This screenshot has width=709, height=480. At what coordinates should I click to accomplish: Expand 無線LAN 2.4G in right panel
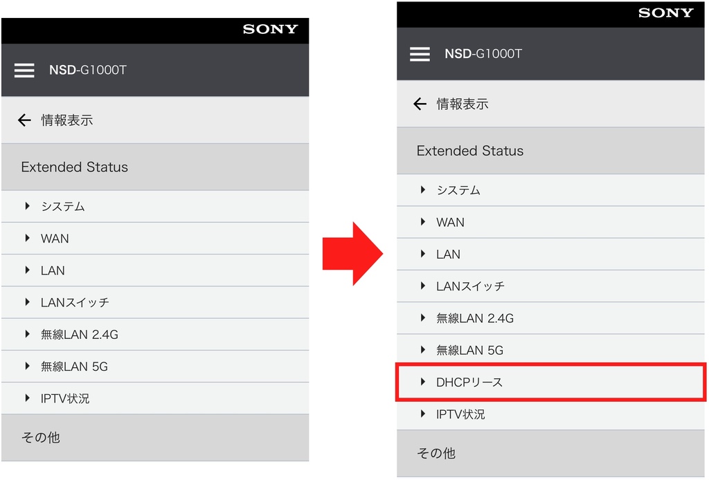[x=550, y=318]
